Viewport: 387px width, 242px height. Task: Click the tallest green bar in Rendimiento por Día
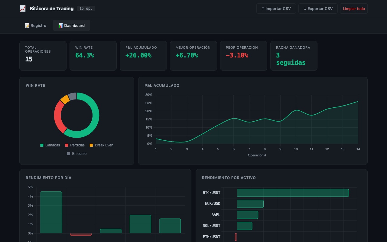point(51,212)
